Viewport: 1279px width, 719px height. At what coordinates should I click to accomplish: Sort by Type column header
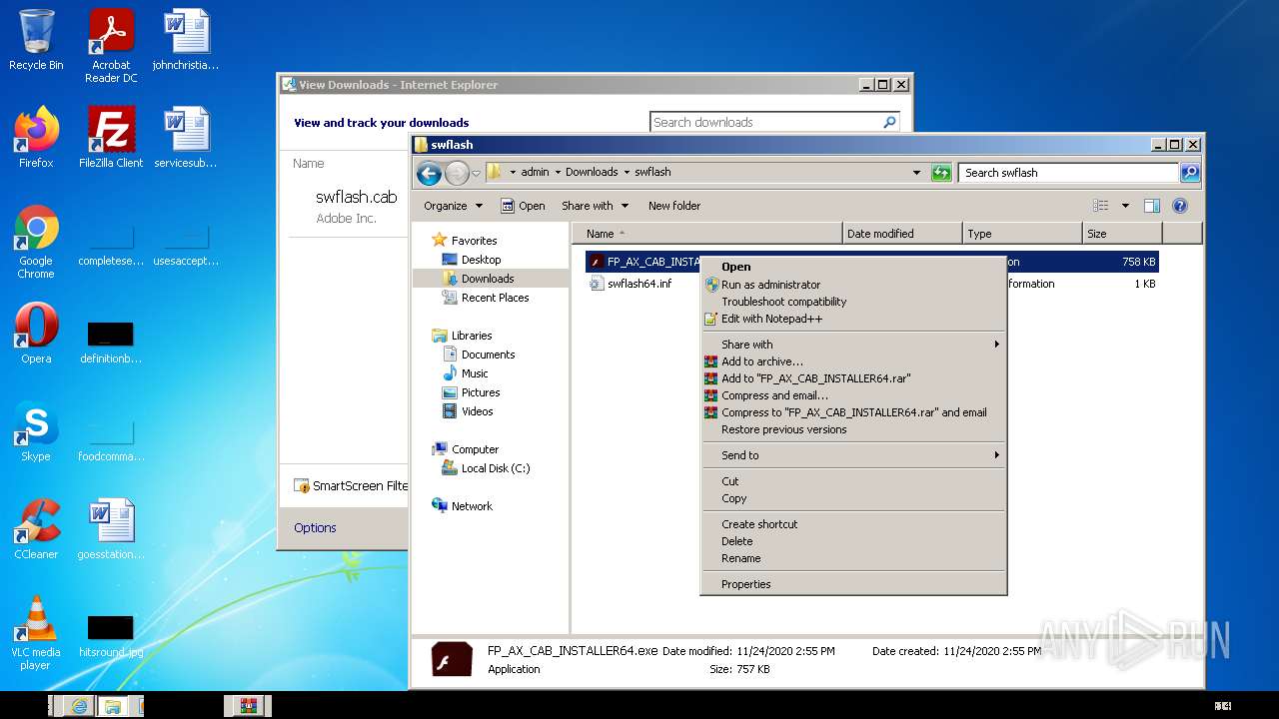pos(1022,234)
